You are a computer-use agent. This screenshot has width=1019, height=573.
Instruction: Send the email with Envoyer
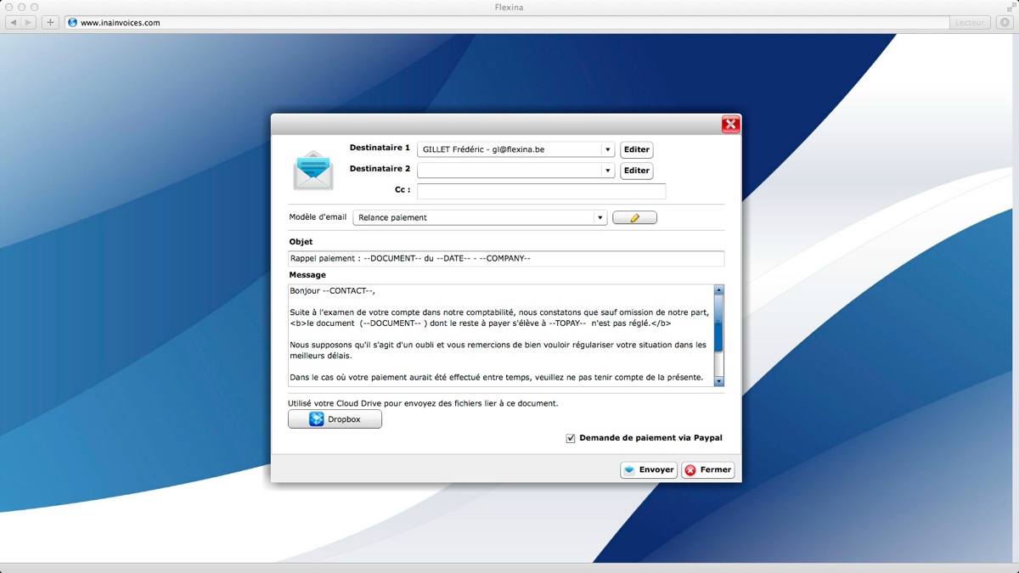(x=648, y=469)
